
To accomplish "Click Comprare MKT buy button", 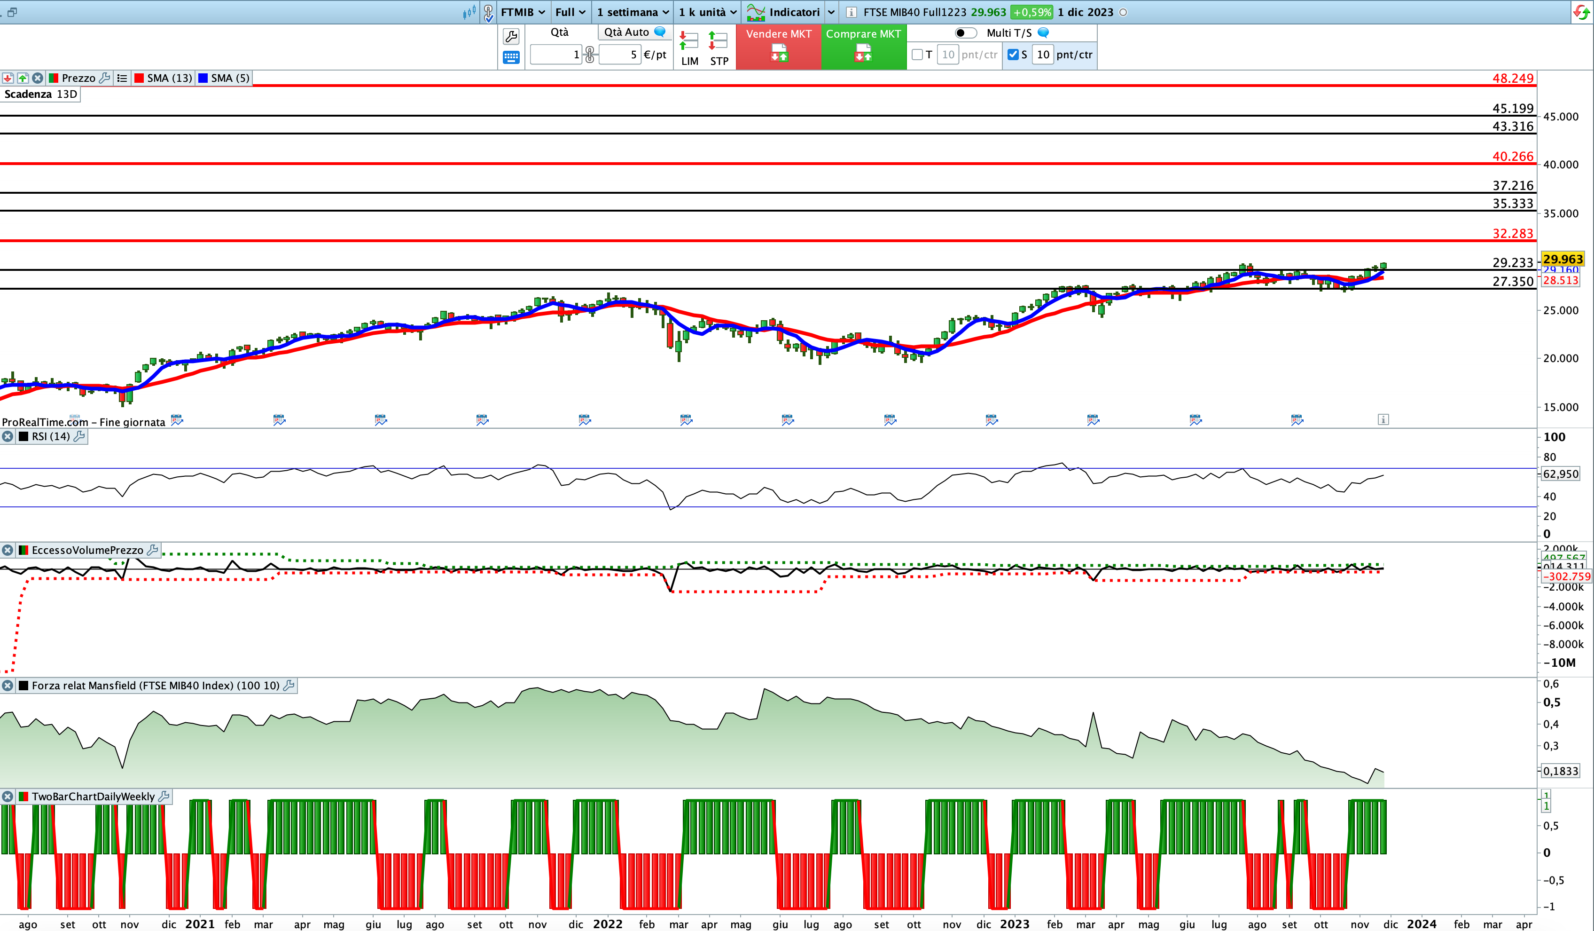I will click(863, 47).
